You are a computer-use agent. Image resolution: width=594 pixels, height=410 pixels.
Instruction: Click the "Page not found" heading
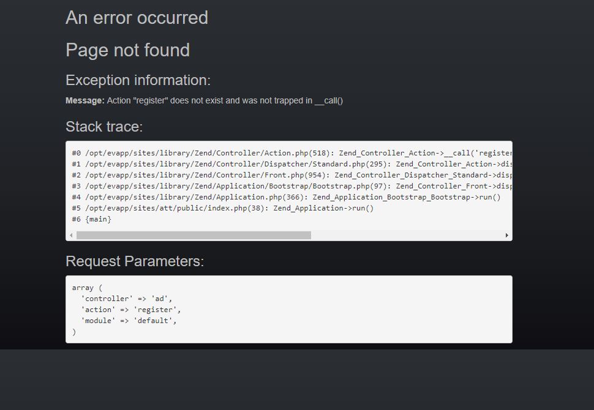tap(127, 50)
